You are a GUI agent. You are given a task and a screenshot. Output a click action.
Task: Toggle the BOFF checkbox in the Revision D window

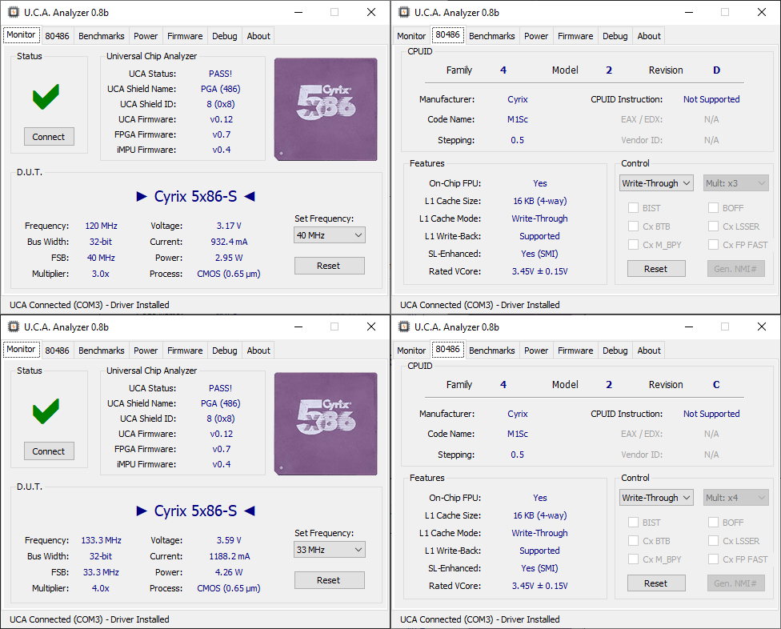713,208
